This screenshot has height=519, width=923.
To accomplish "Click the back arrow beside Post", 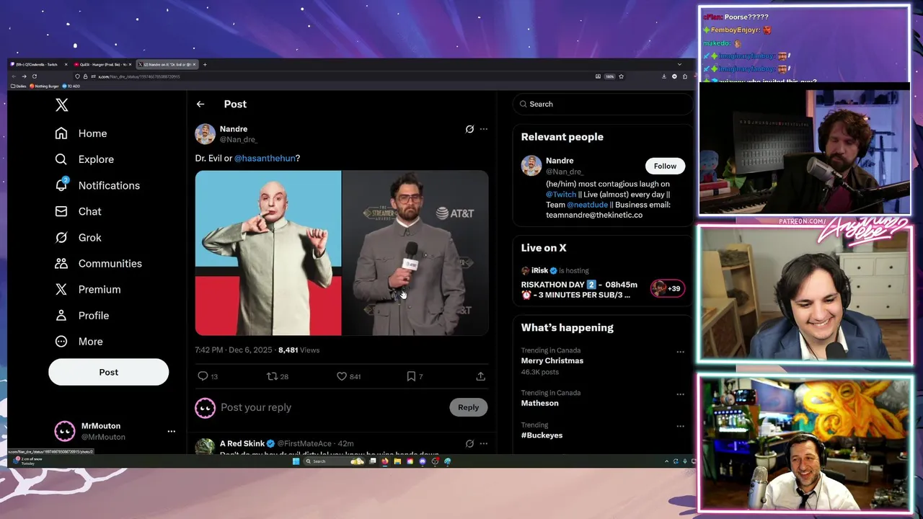I will tap(200, 105).
